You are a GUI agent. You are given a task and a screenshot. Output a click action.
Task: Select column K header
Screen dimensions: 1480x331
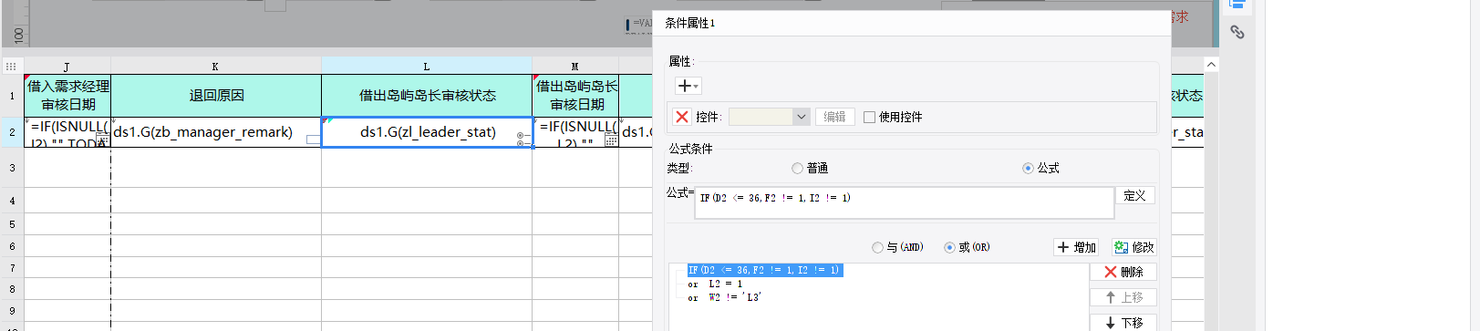215,67
